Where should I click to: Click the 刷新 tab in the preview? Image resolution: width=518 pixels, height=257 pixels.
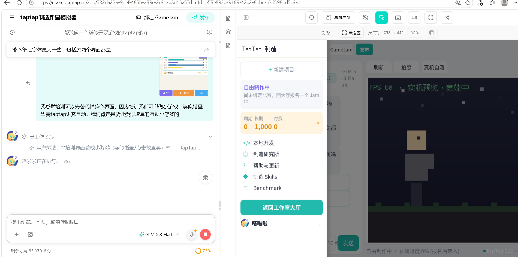click(379, 67)
